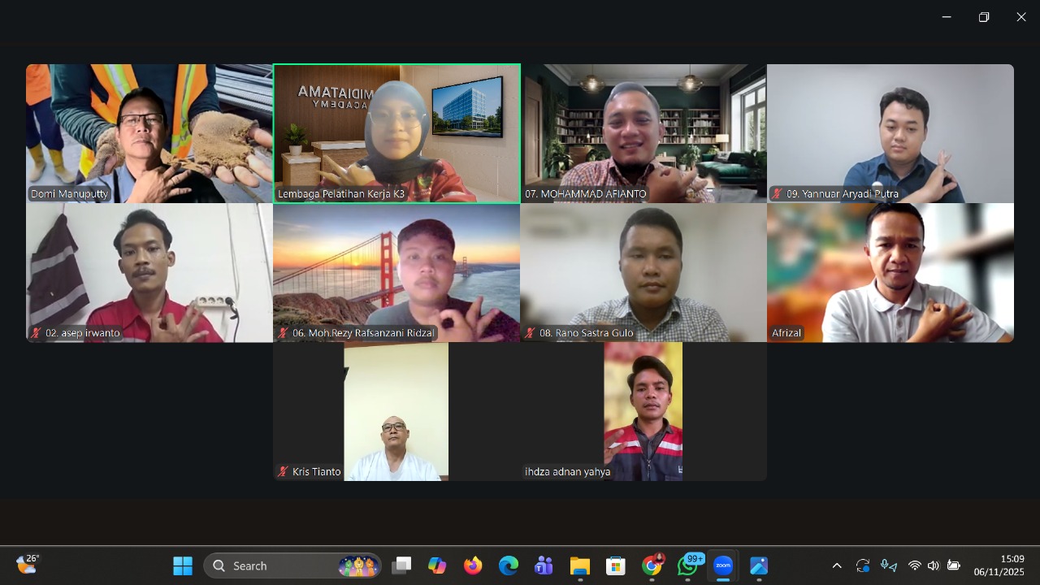1040x585 pixels.
Task: Open volume control in system tray
Action: click(934, 565)
